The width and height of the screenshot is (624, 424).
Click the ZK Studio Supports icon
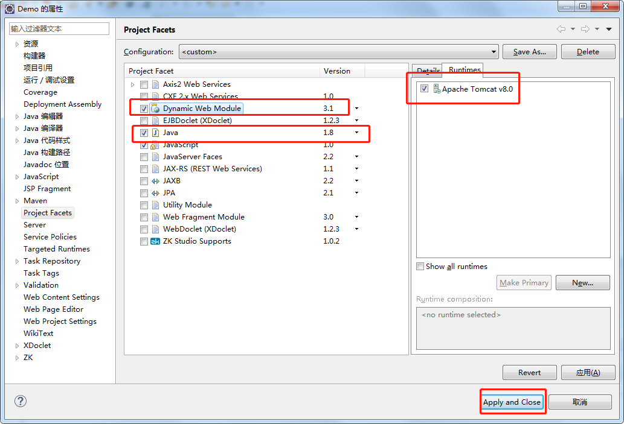[x=155, y=241]
